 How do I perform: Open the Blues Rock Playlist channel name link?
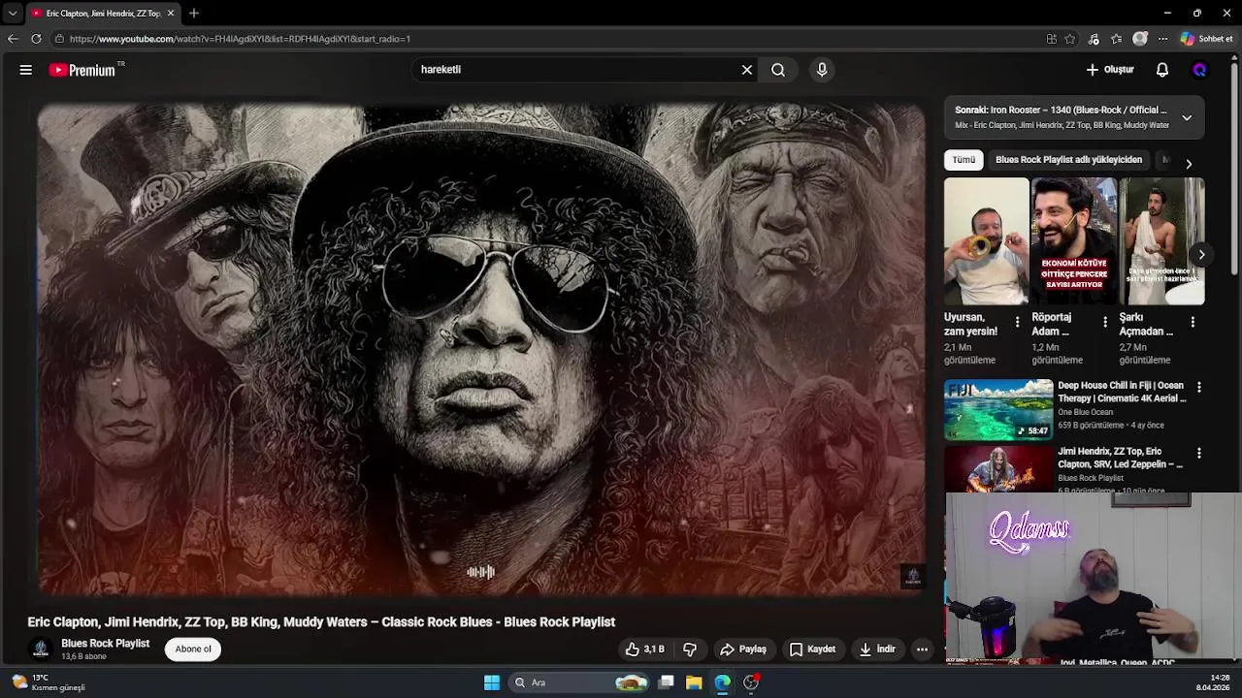click(105, 644)
